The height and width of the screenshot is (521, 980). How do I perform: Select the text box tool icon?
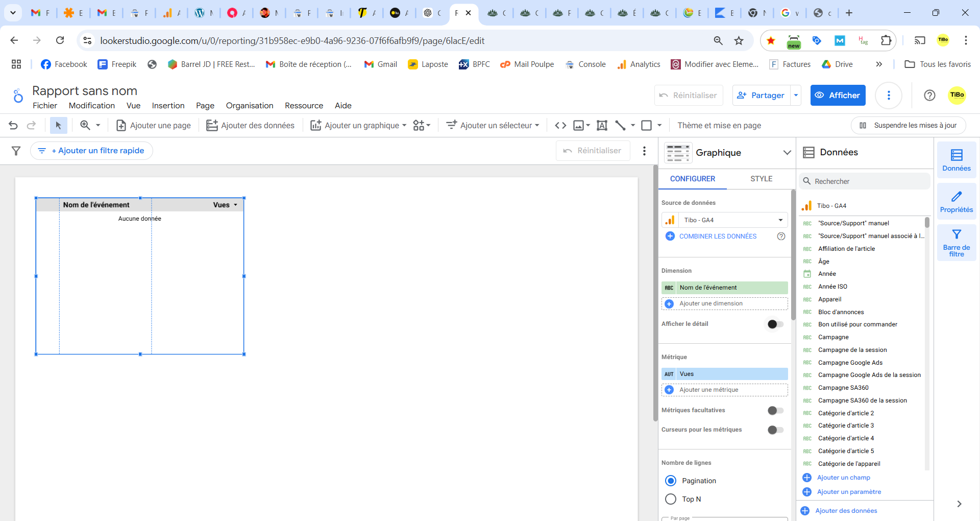[602, 125]
